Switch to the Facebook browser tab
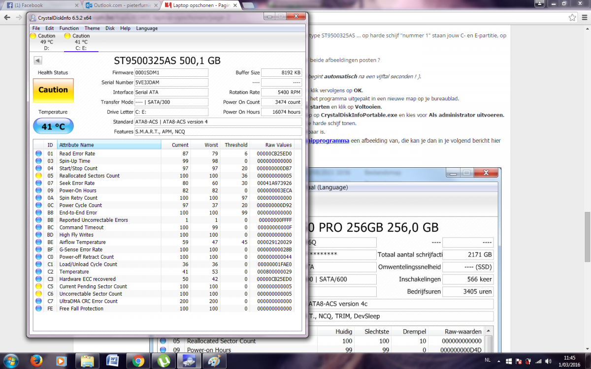This screenshot has height=369, width=591. coord(39,5)
